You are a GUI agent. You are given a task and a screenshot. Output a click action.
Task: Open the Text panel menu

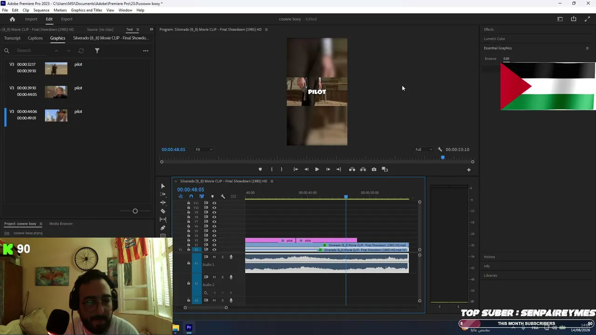pyautogui.click(x=137, y=29)
